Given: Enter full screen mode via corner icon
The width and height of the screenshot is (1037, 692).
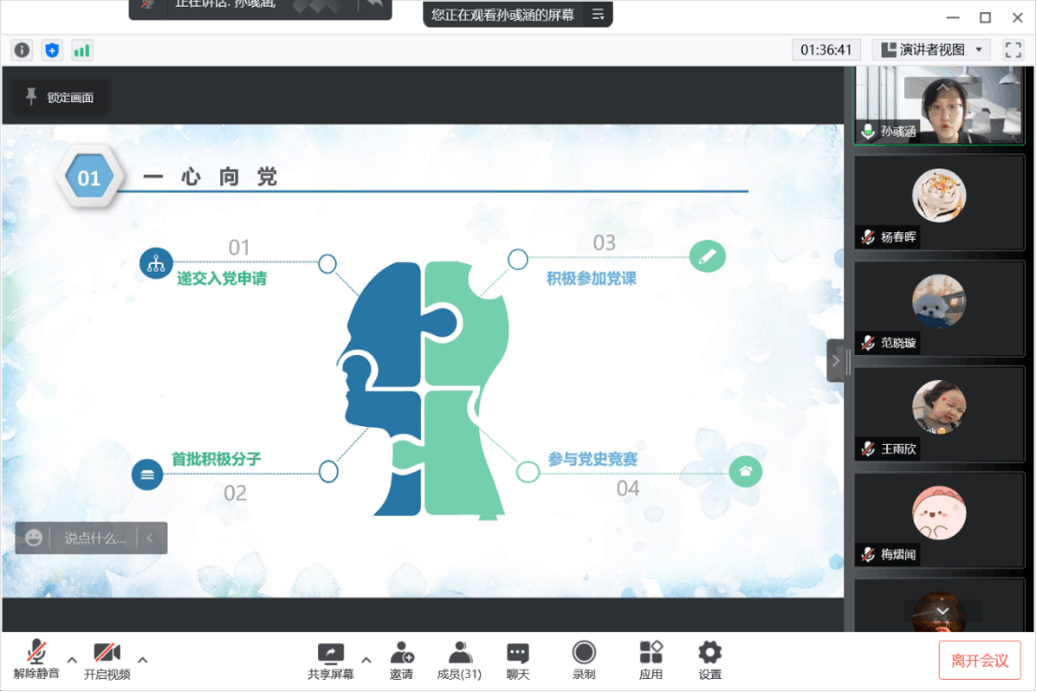Looking at the screenshot, I should 1013,50.
